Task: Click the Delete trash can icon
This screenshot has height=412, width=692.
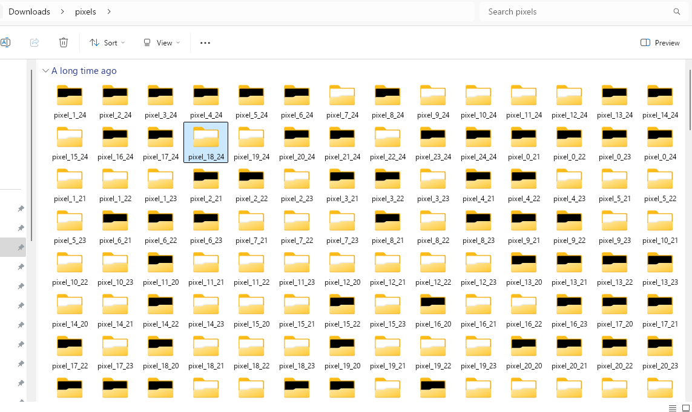Action: [x=64, y=43]
